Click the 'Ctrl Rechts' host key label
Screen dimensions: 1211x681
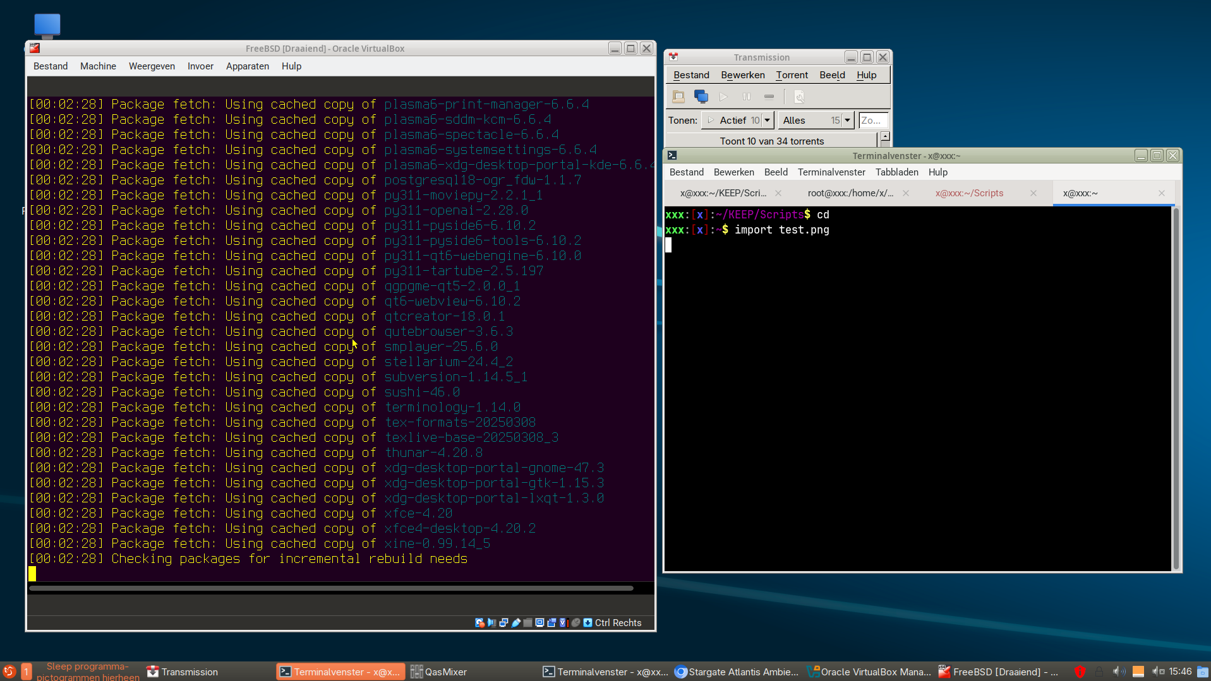tap(618, 623)
